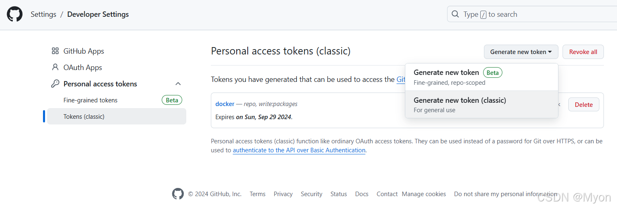Click the Personal access tokens key icon
This screenshot has width=617, height=208.
coord(55,84)
